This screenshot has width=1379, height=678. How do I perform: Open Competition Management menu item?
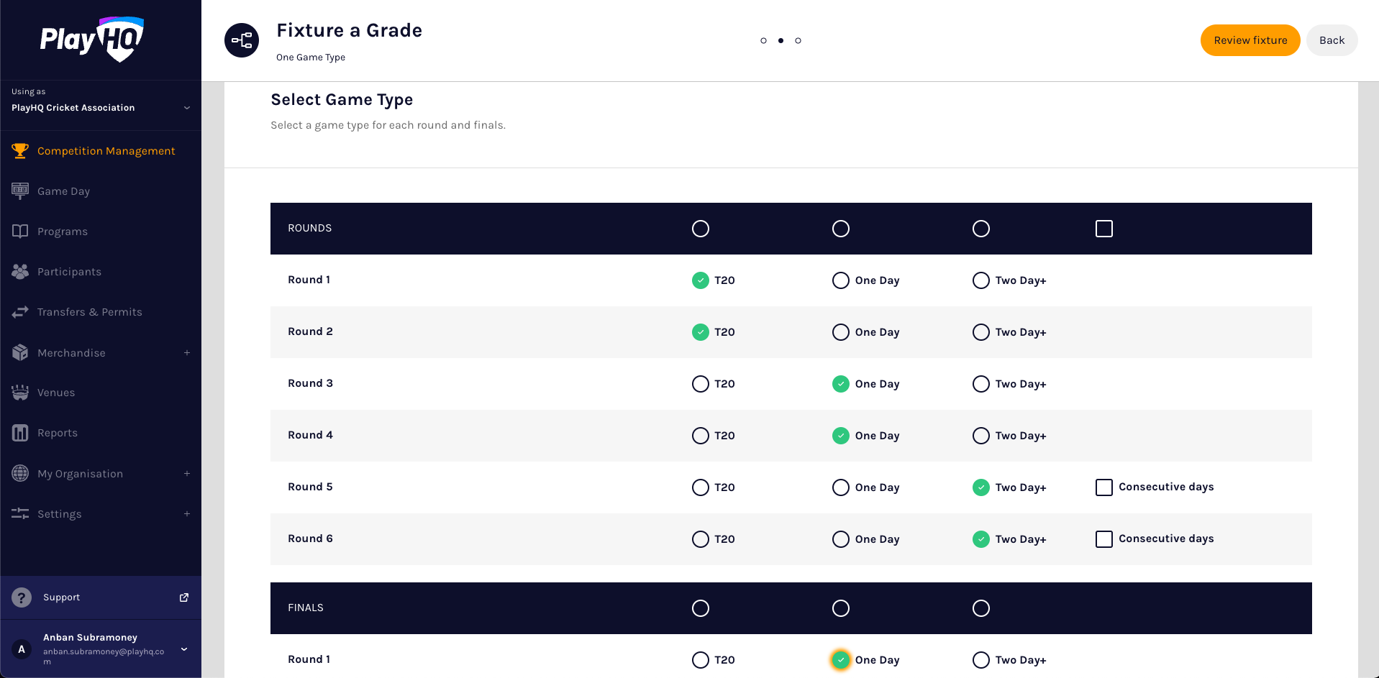pyautogui.click(x=106, y=151)
